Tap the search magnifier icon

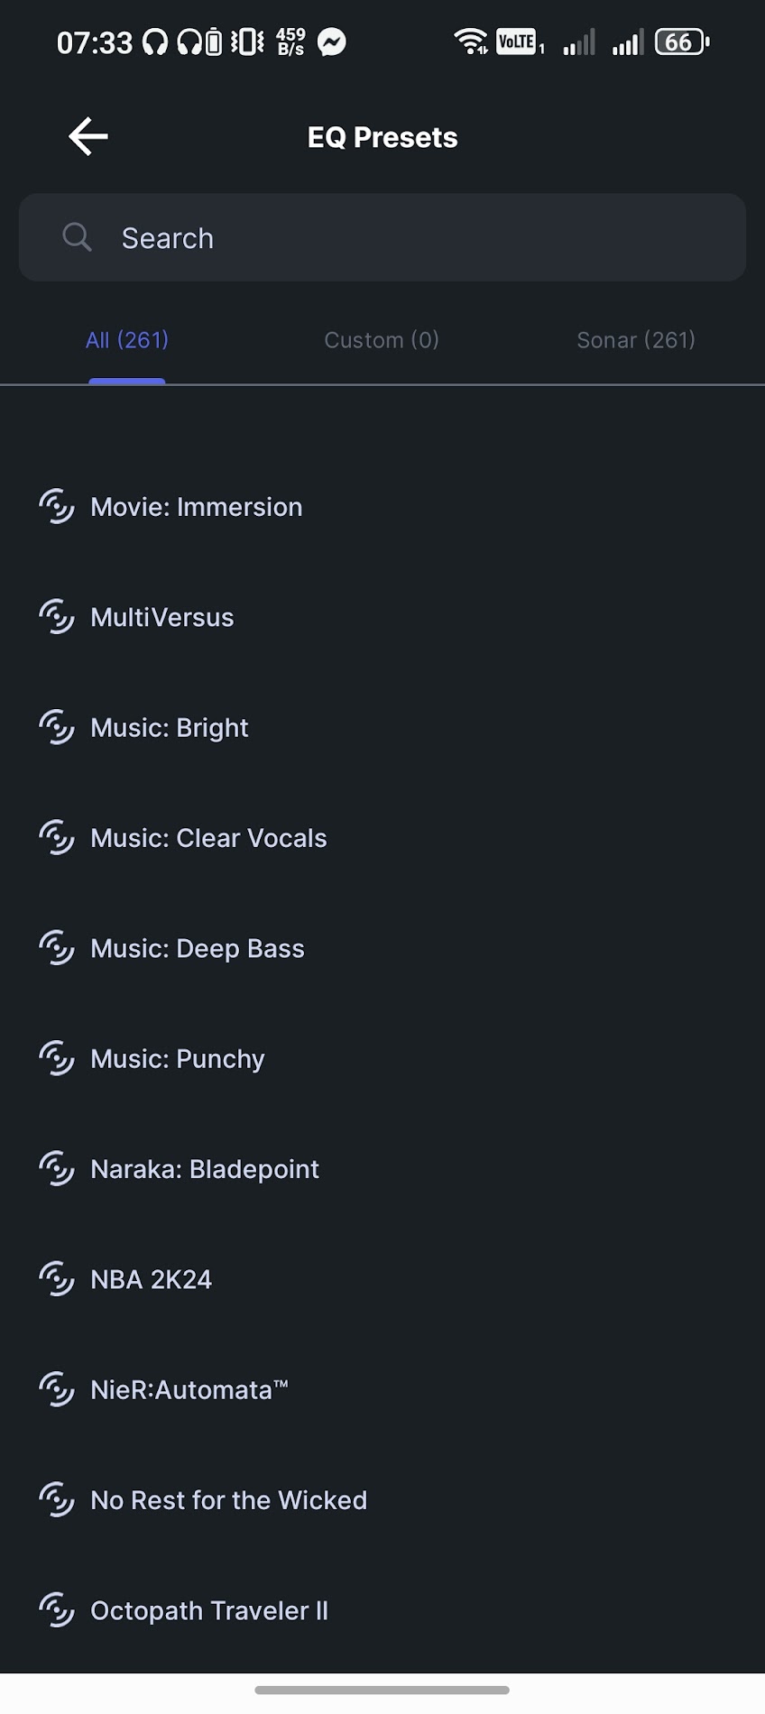(78, 237)
